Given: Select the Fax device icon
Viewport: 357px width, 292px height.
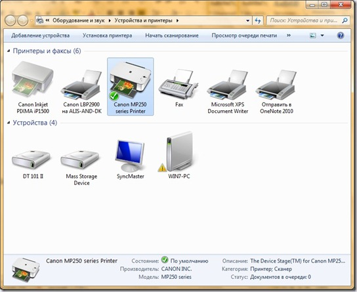Looking at the screenshot, I should (178, 84).
